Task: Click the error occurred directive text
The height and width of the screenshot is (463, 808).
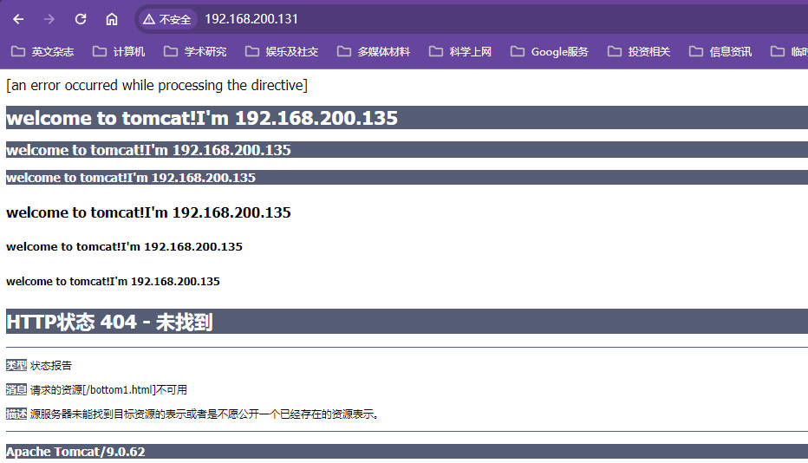Action: click(x=157, y=85)
